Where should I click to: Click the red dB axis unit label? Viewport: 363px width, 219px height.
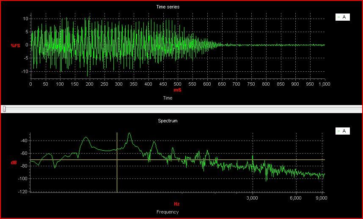pyautogui.click(x=14, y=162)
